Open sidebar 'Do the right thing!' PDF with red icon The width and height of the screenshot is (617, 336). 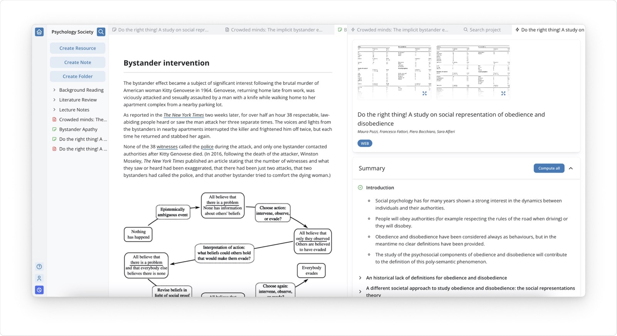click(x=79, y=149)
